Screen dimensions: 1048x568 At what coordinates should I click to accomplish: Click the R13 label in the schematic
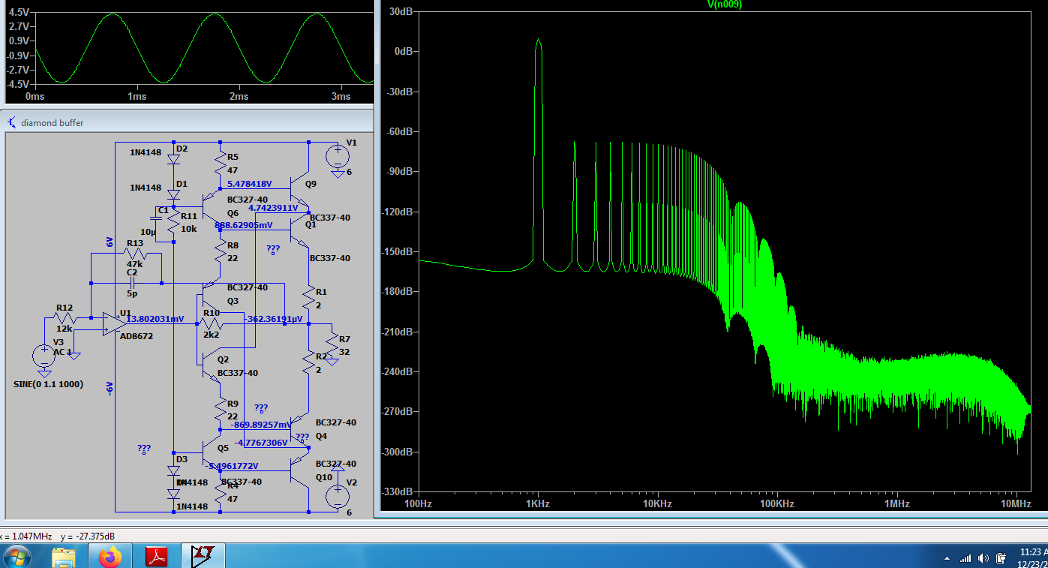tap(135, 243)
